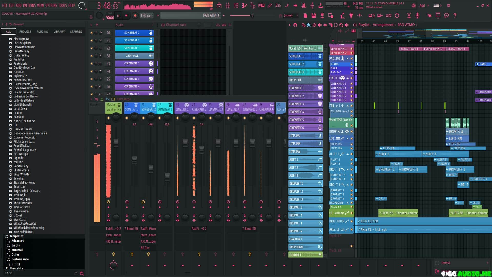Switch to the STARRED browser tab
Screen dimensions: 492x277
pyautogui.click(x=76, y=32)
